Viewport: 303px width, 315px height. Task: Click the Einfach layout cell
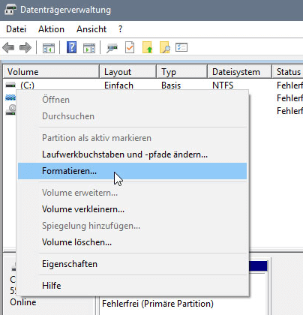click(x=118, y=85)
